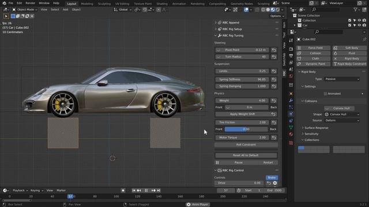Click the outliner filter funnel icon
Viewport: 369px width, 207px height.
[356, 10]
